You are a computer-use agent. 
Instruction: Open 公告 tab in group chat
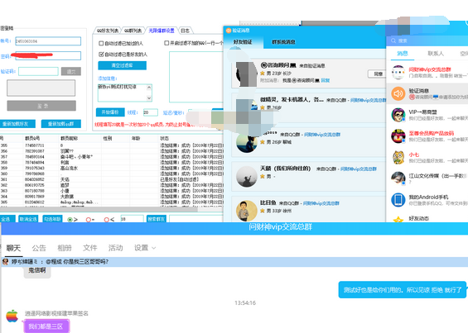point(39,248)
